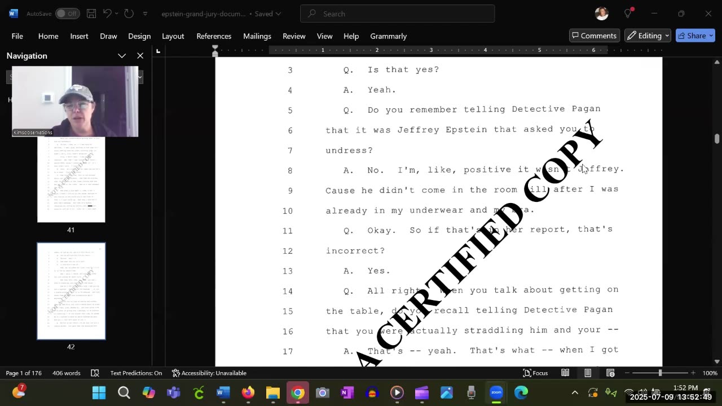Open the Editing mode dropdown

648,36
